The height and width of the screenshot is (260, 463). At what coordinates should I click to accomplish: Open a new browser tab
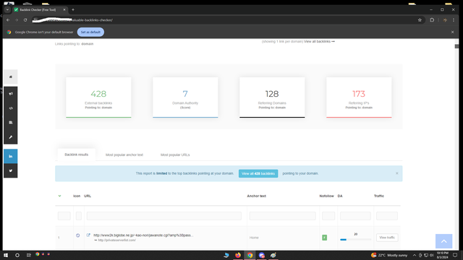tap(73, 9)
